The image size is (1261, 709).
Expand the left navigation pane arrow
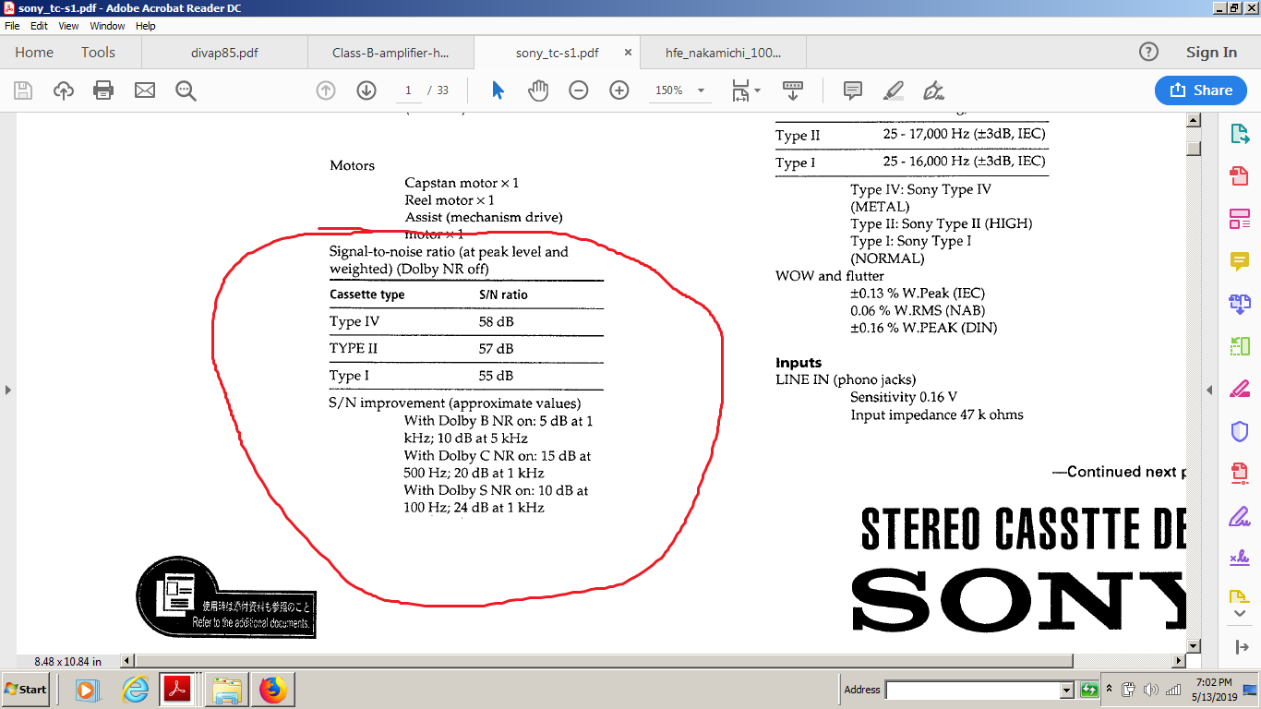tap(7, 391)
